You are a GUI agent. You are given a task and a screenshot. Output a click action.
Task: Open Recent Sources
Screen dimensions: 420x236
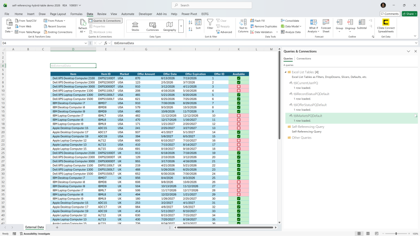[55, 26]
